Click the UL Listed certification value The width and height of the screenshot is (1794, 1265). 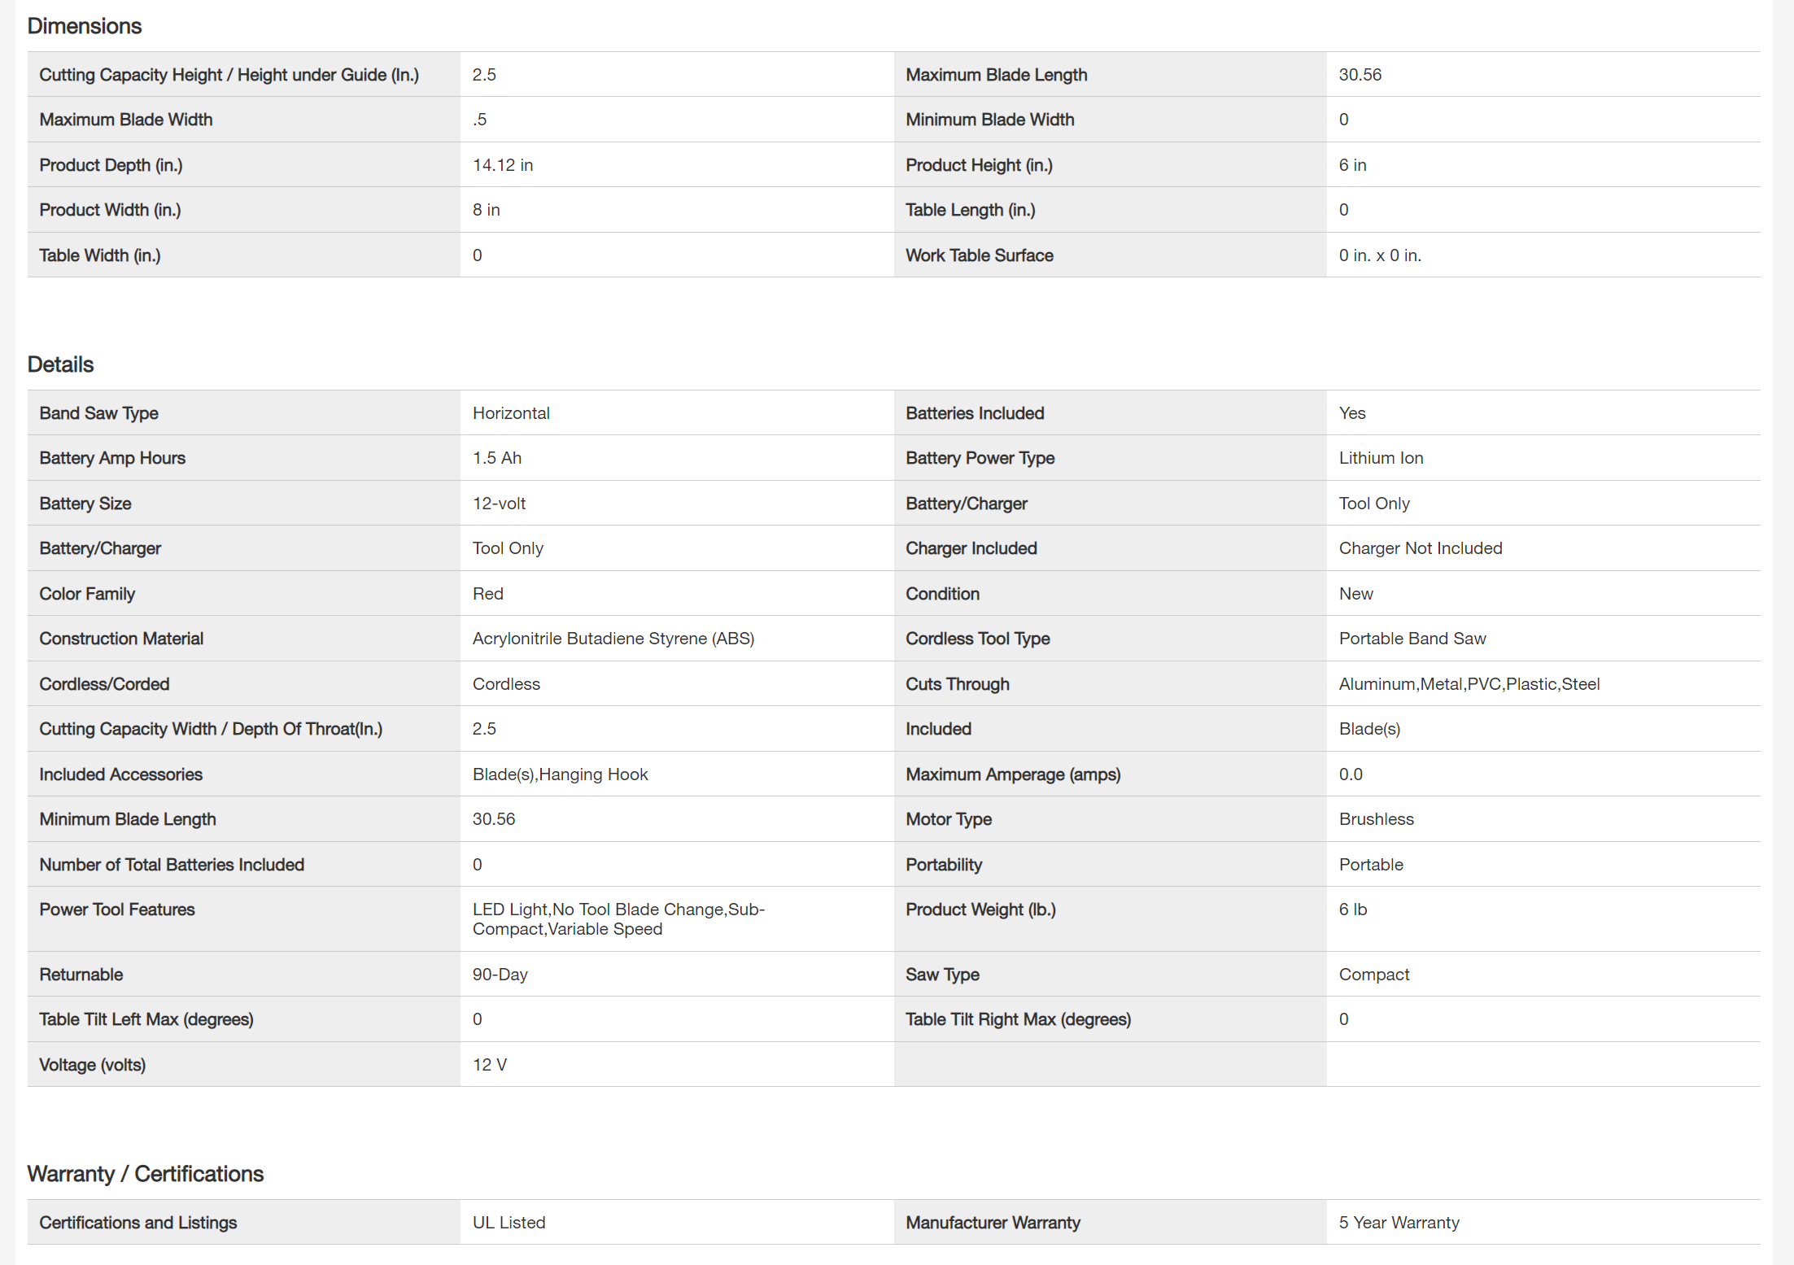click(509, 1223)
